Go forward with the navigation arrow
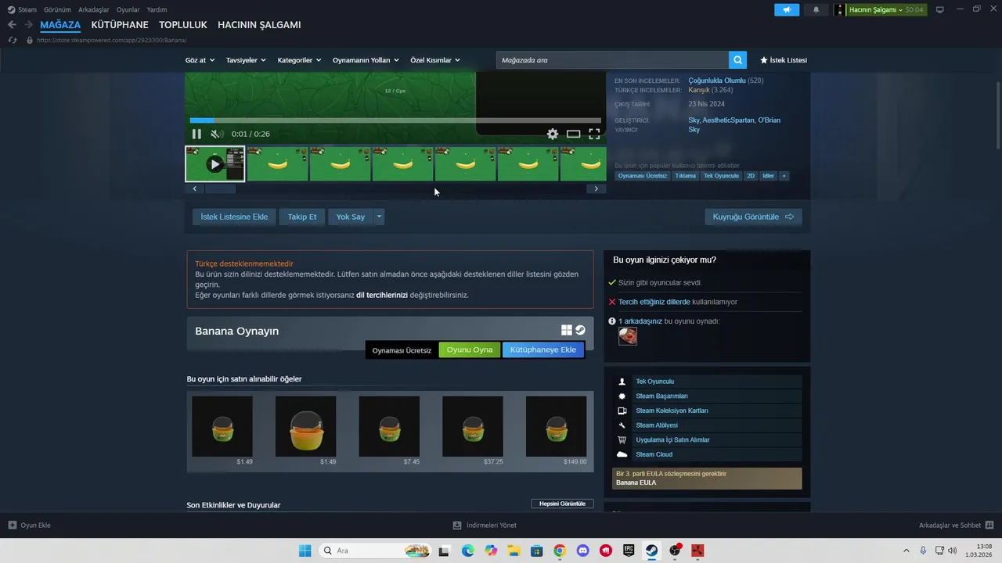The image size is (1002, 563). point(28,25)
